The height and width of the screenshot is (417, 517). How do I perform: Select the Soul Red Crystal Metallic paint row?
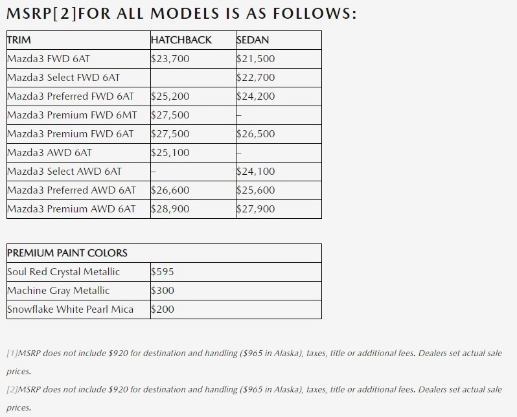(x=63, y=272)
